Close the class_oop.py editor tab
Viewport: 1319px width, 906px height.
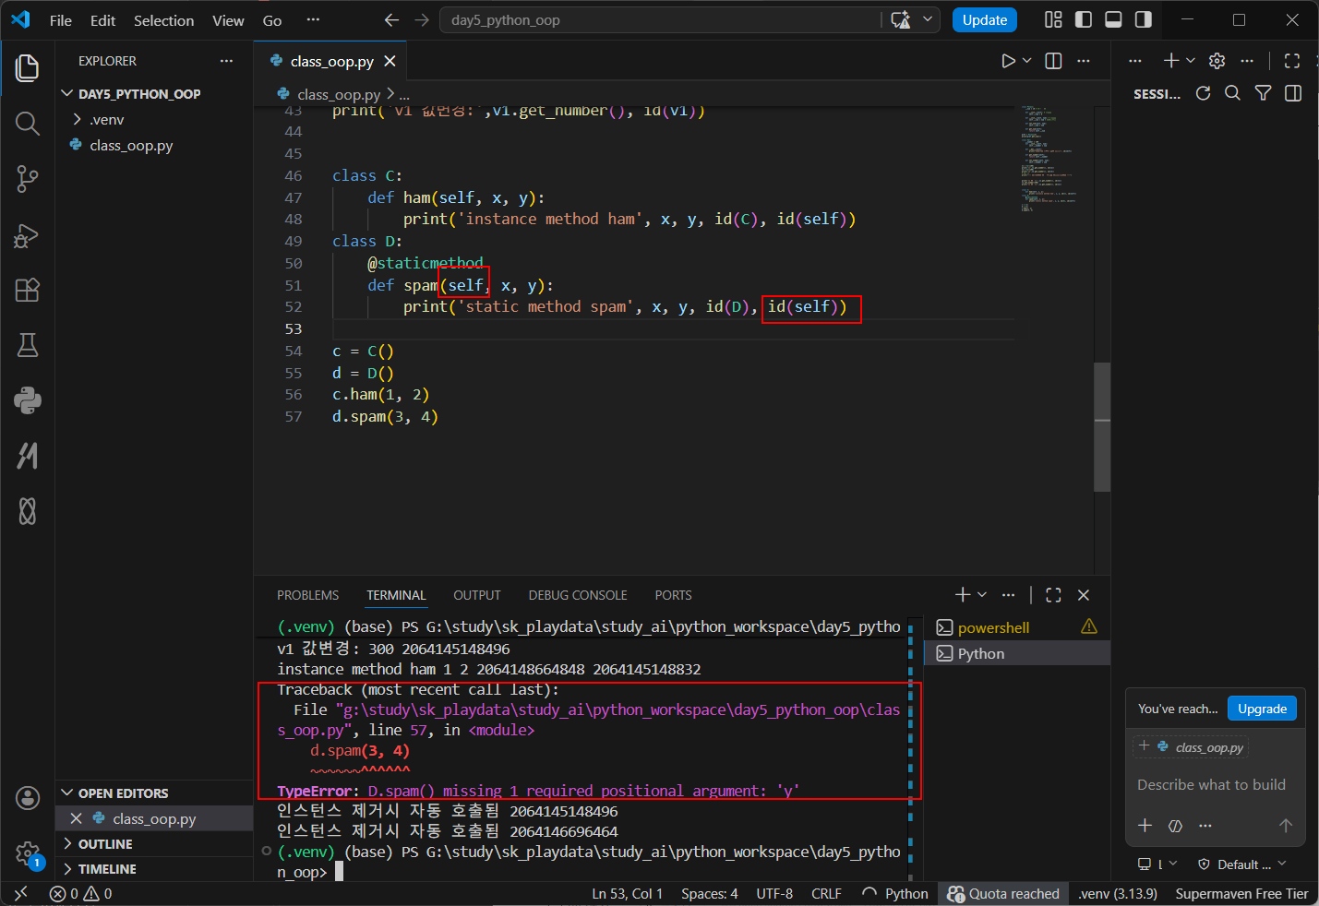(390, 61)
